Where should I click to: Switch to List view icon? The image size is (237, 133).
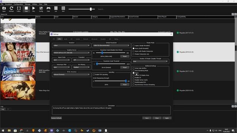point(56,9)
